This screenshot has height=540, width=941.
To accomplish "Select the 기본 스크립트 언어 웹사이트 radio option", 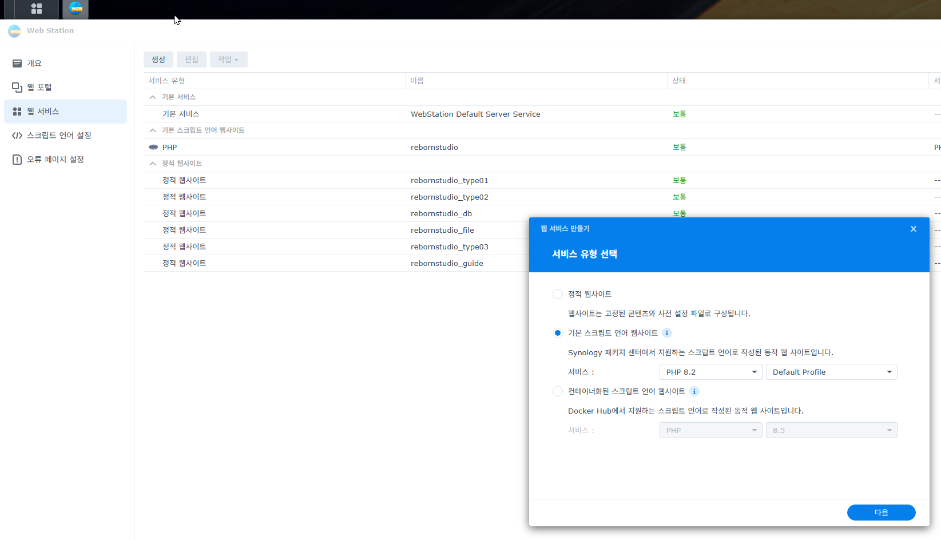I will click(558, 333).
